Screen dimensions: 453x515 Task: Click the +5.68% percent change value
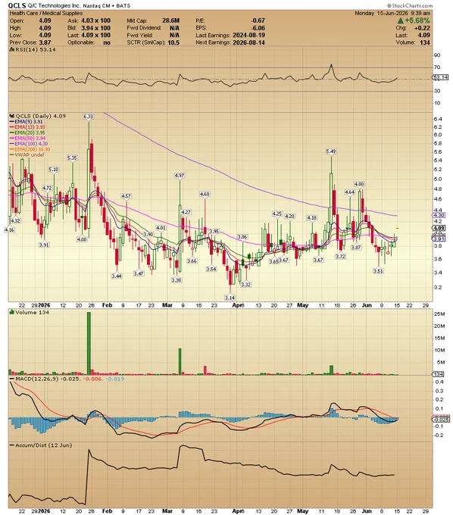coord(417,20)
